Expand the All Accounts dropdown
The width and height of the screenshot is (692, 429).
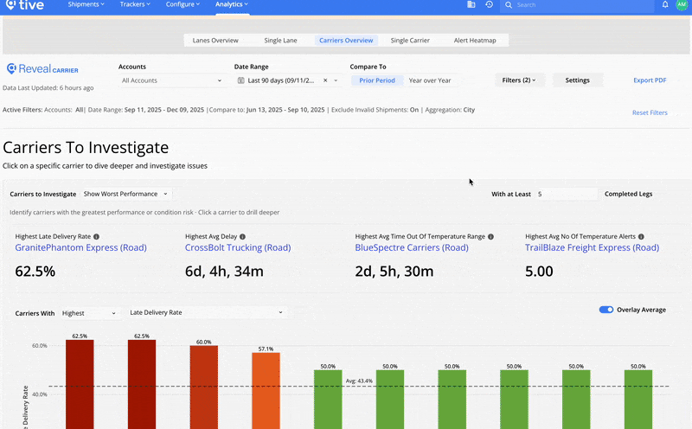pyautogui.click(x=172, y=80)
